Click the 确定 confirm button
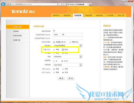This screenshot has height=103, width=134. [x=61, y=78]
